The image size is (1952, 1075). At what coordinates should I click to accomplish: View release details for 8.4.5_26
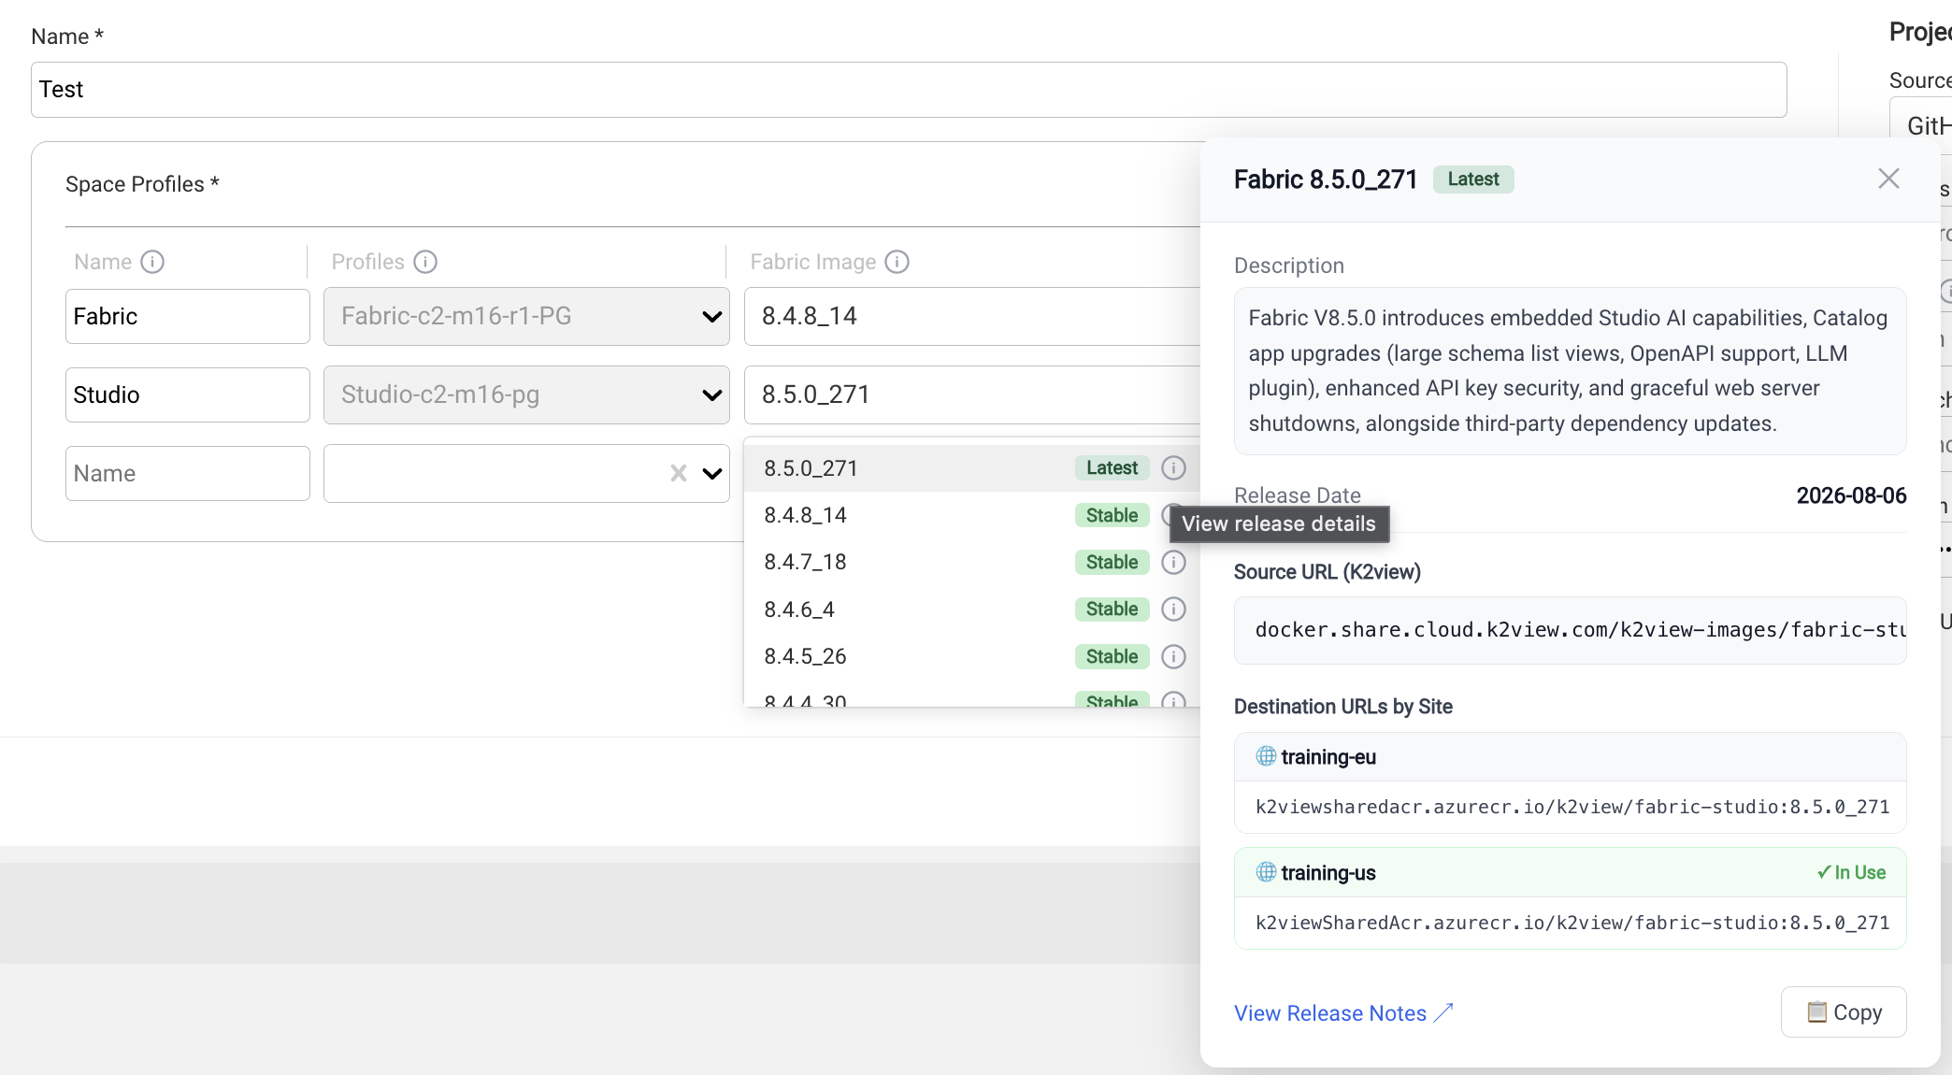coord(1173,656)
